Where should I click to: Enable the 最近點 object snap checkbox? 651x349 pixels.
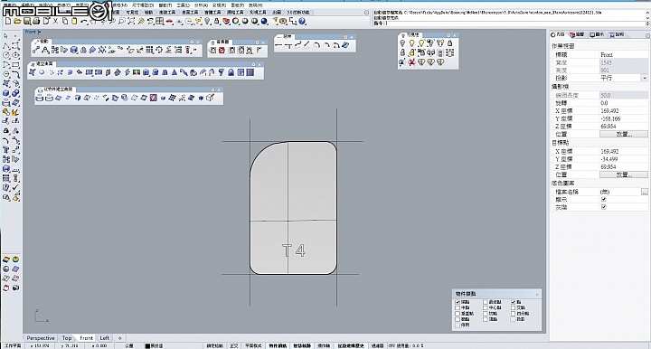pos(485,302)
